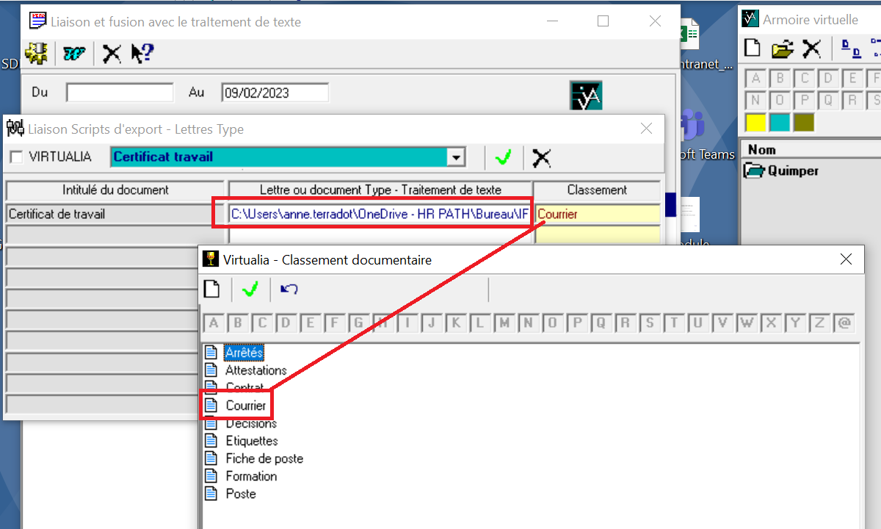Open the Quimper folder
Image resolution: width=881 pixels, height=529 pixels.
(x=792, y=171)
